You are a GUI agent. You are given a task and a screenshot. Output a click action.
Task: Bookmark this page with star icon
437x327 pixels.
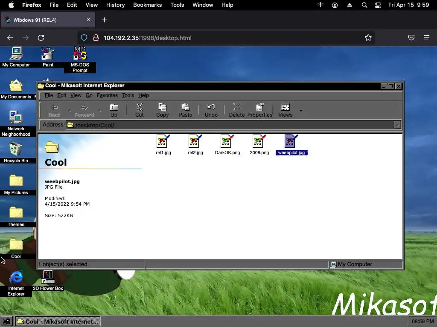tap(368, 38)
